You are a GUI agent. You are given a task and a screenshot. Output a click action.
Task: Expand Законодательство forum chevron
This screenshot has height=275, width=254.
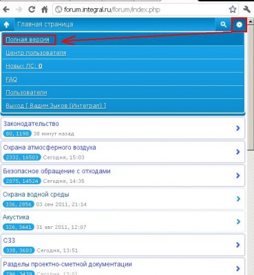click(x=238, y=129)
